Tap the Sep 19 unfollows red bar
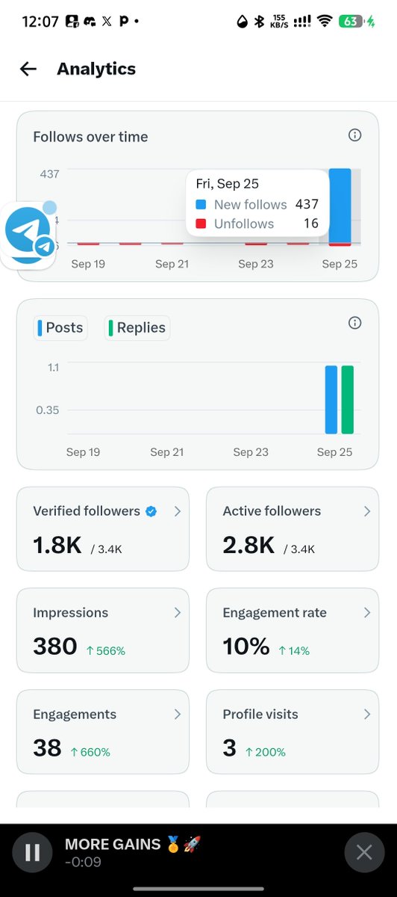The image size is (397, 897). point(88,244)
